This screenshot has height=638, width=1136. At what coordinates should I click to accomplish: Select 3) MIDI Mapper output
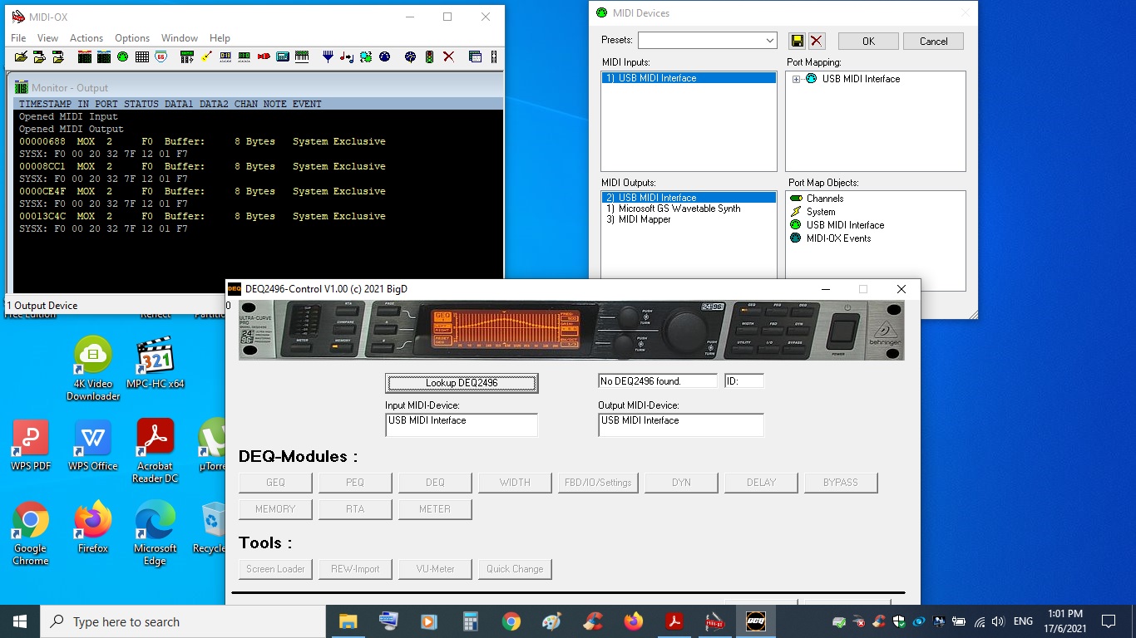[x=689, y=219]
